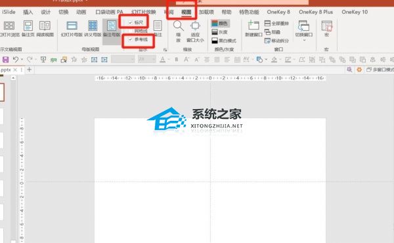This screenshot has width=394, height=243.
Task: Open the Pocket Animation PA (口袋动画) tab
Action: [x=109, y=12]
